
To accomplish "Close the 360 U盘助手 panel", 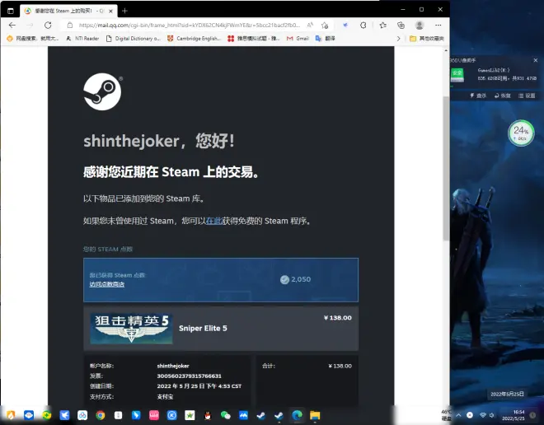I will (x=536, y=60).
